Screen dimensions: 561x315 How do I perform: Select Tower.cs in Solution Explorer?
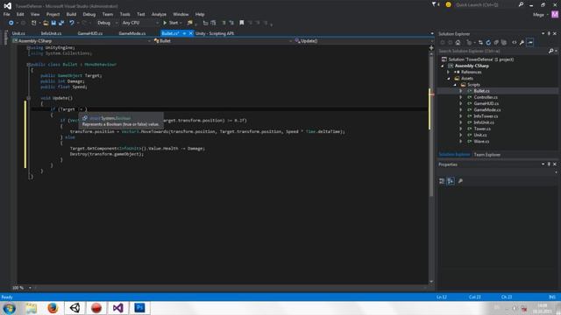482,129
